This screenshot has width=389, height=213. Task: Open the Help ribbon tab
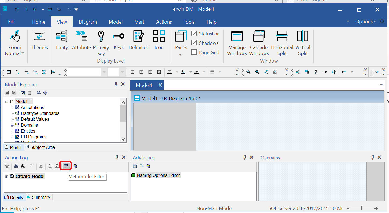[211, 22]
